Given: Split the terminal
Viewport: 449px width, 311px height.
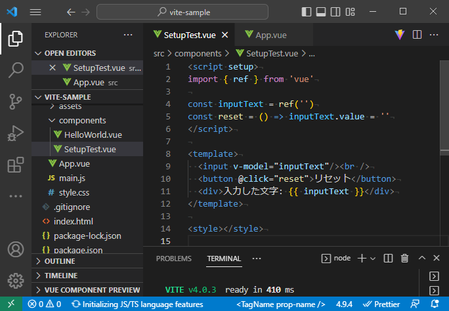Looking at the screenshot, I should pyautogui.click(x=388, y=258).
